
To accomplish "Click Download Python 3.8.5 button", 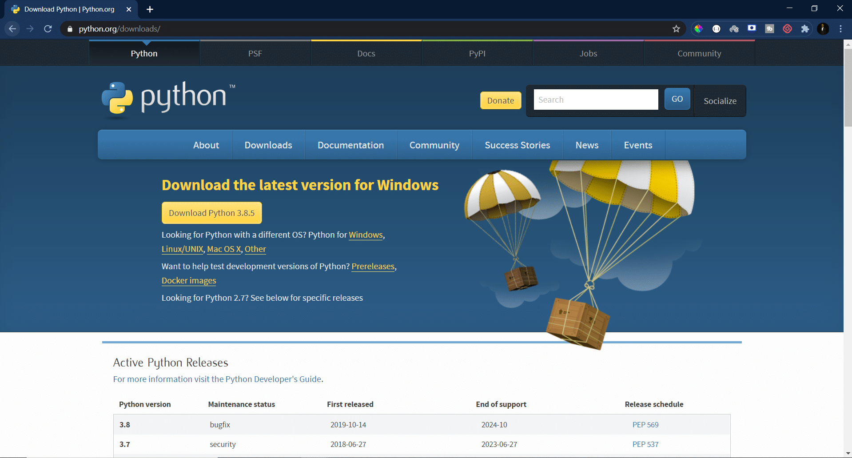I will [x=212, y=213].
